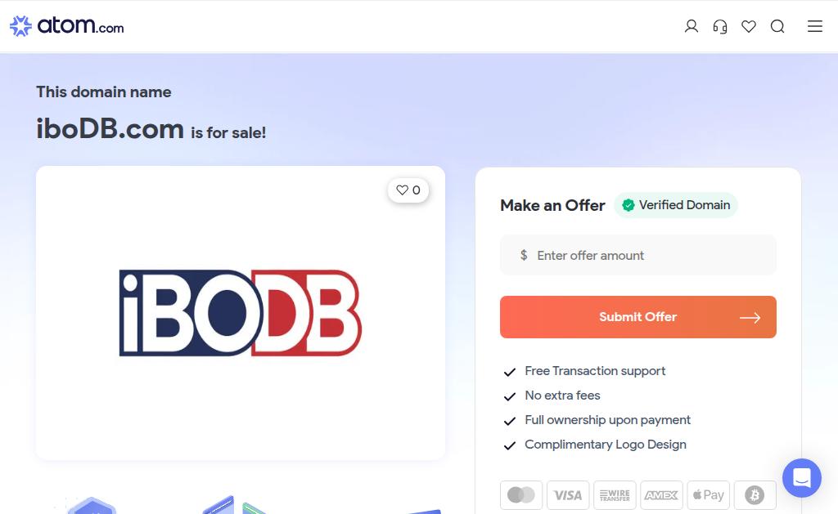Image resolution: width=838 pixels, height=514 pixels.
Task: Focus the Enter offer amount field
Action: [638, 256]
